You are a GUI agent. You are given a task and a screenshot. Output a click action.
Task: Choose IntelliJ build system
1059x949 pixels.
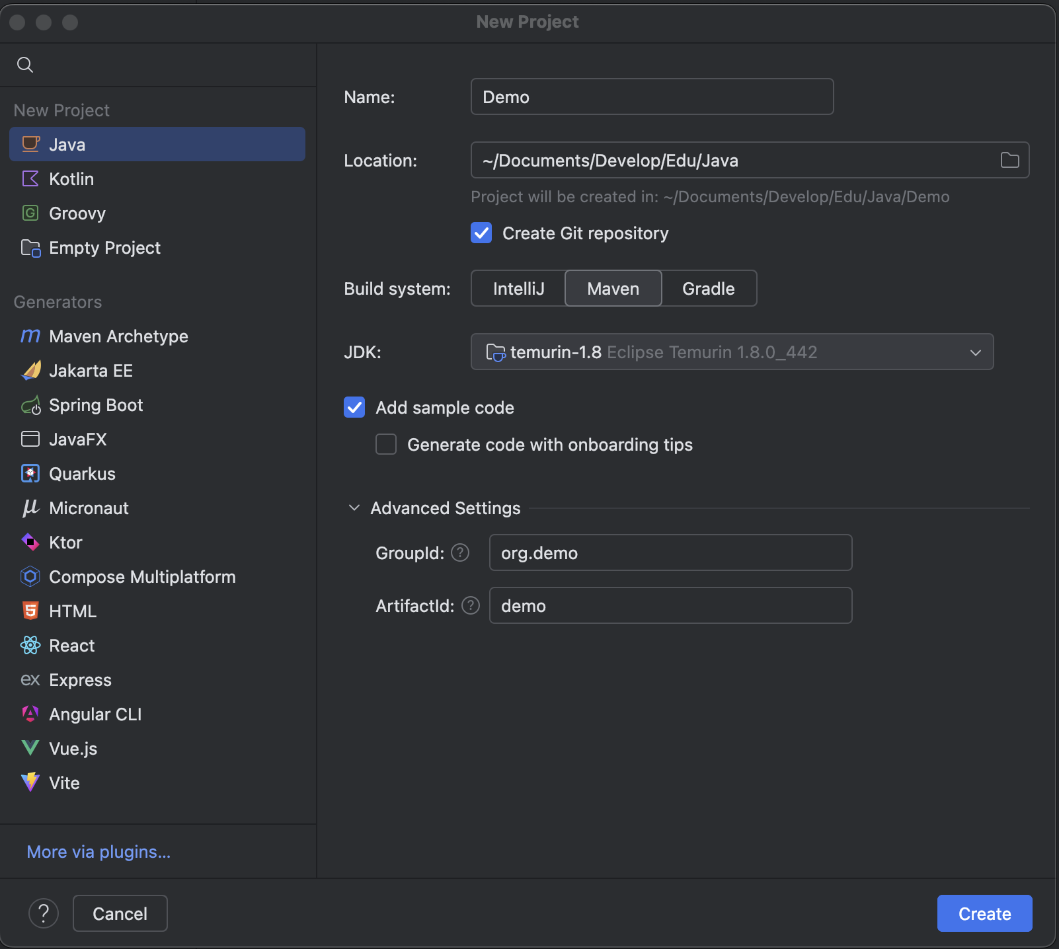click(519, 288)
